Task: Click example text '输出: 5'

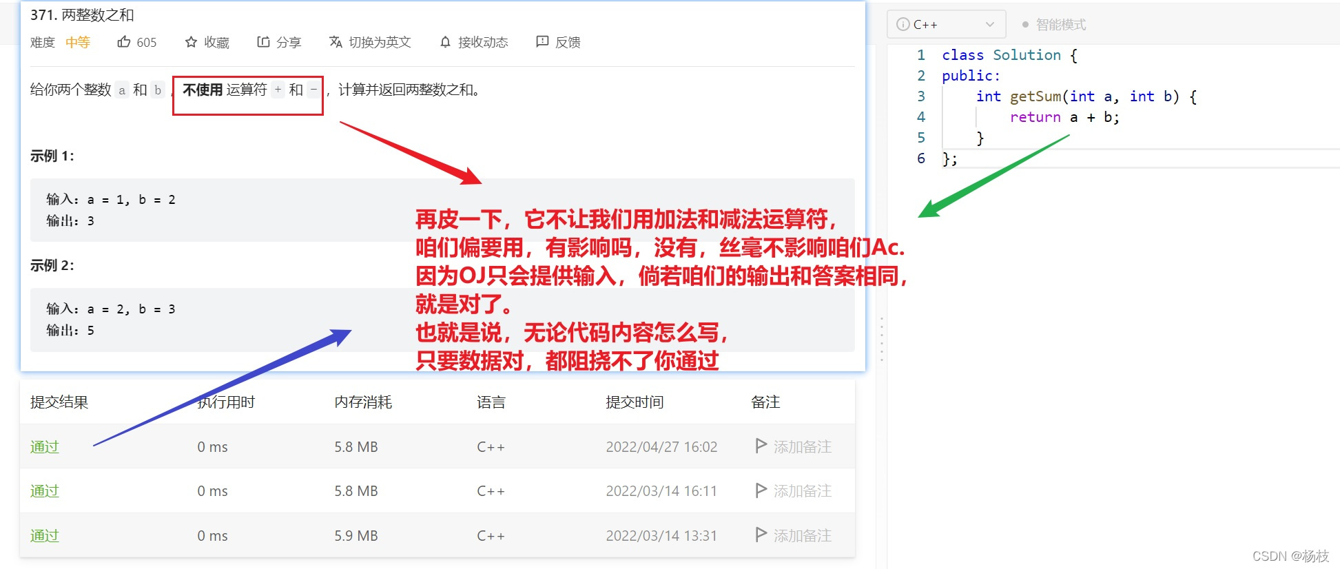Action: point(70,331)
